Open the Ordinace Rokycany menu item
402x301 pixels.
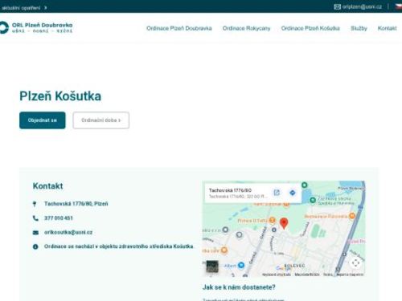click(x=246, y=28)
